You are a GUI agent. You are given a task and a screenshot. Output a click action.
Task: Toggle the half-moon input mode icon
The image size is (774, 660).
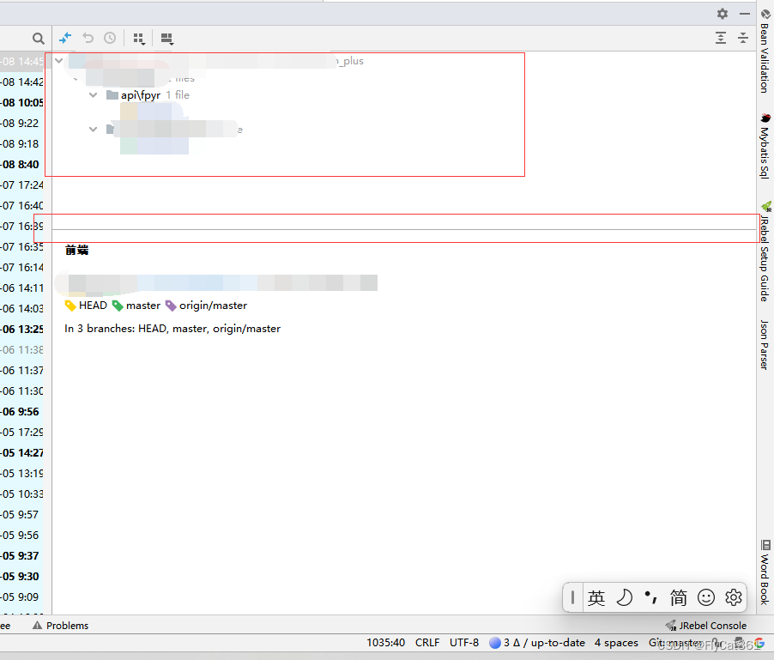(x=625, y=597)
